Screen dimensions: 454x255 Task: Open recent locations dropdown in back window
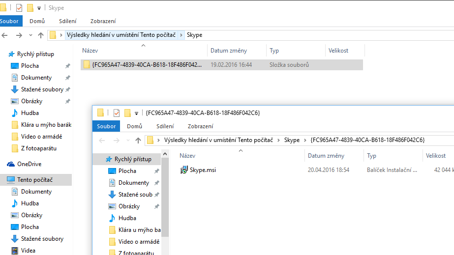tap(30, 35)
